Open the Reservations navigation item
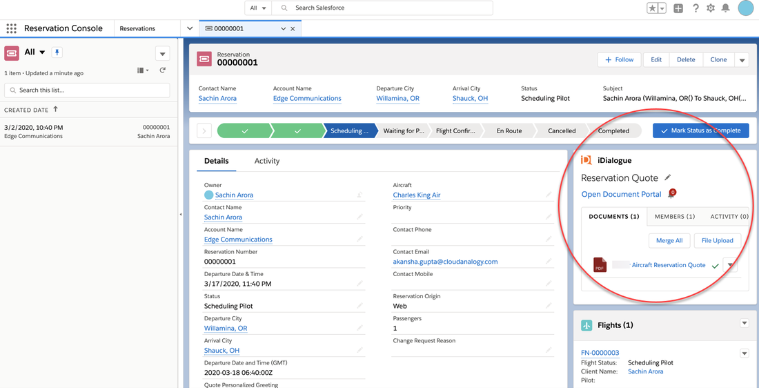The height and width of the screenshot is (388, 759). 137,28
